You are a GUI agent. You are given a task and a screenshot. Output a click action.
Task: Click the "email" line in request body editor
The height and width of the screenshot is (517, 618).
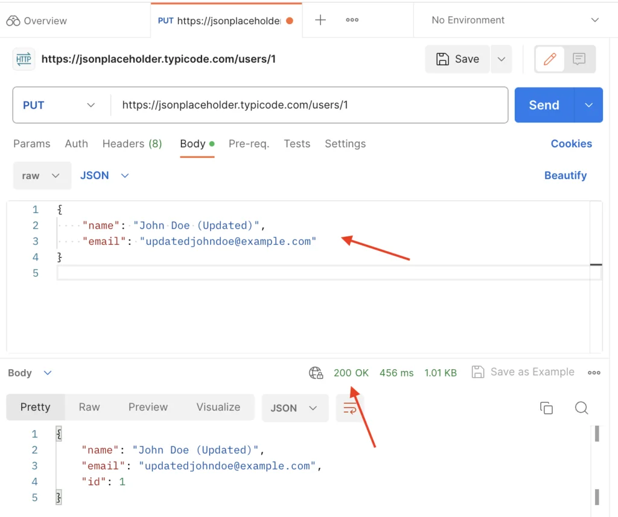point(199,241)
